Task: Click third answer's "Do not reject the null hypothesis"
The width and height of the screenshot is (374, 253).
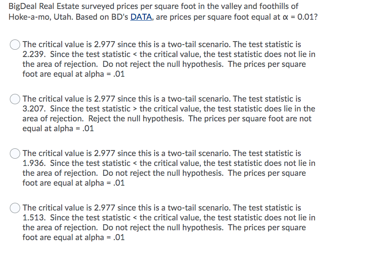Action: click(x=163, y=173)
